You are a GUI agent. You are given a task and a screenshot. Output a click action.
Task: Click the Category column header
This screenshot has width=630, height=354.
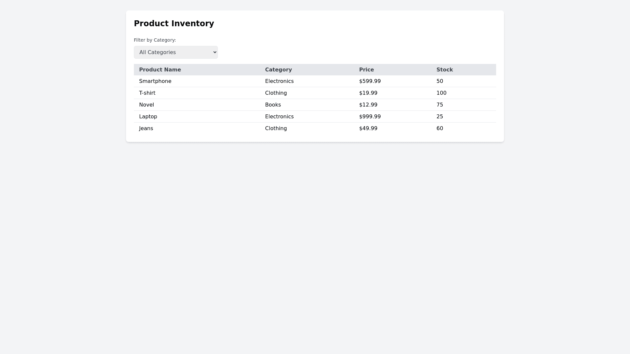click(x=278, y=70)
